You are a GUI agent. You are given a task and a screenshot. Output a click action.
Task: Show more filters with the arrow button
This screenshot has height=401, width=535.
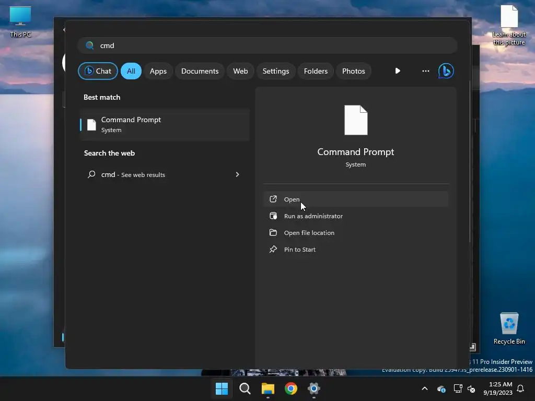coord(398,71)
